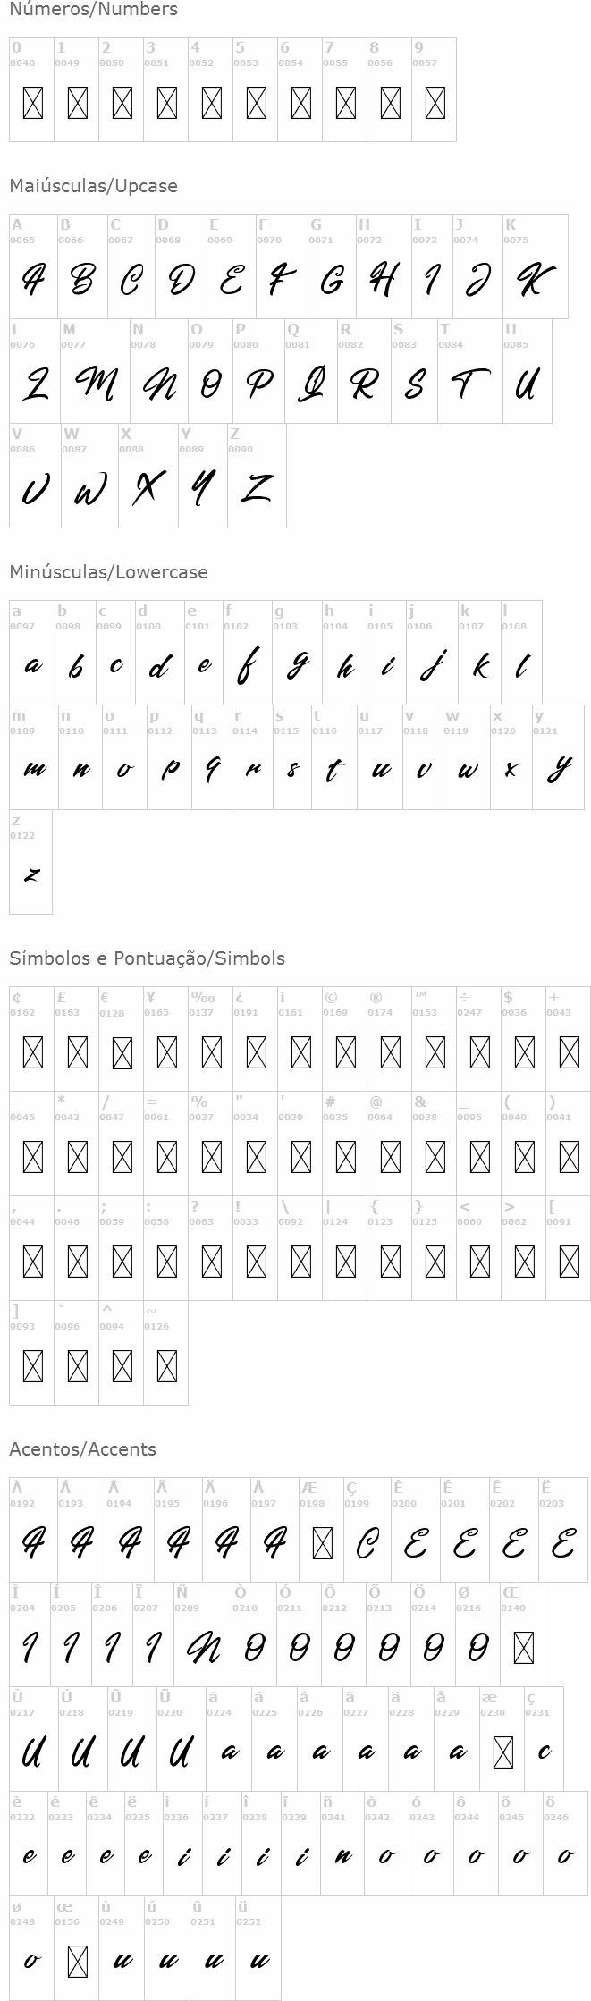Click the lowercase f glyph cell (0102)

[248, 653]
